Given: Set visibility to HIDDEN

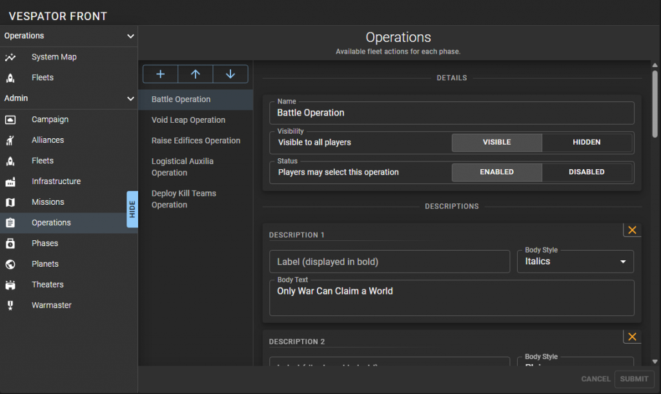Looking at the screenshot, I should [587, 142].
